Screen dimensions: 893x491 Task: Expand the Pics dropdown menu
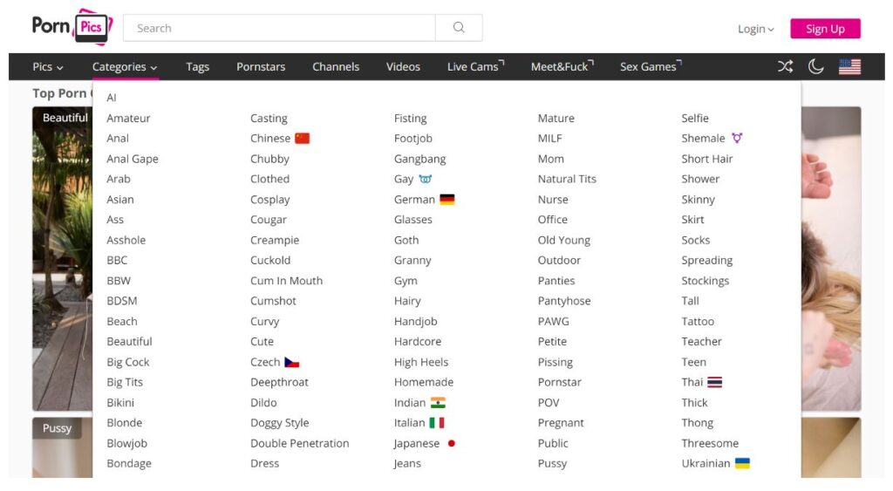48,66
